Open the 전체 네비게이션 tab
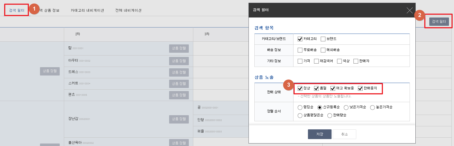The height and width of the screenshot is (146, 454). (128, 10)
